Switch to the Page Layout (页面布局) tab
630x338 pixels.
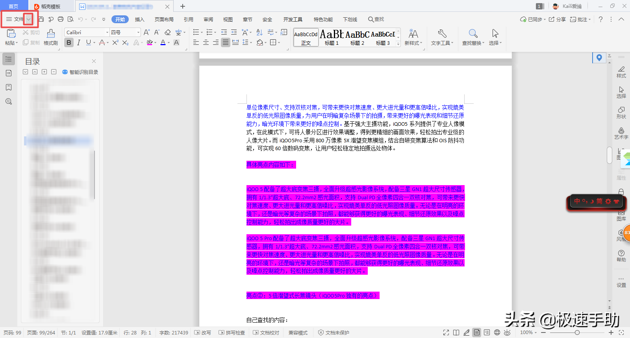click(164, 19)
